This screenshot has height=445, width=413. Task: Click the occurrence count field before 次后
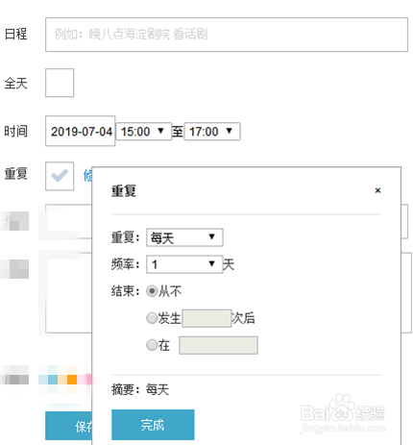[206, 318]
